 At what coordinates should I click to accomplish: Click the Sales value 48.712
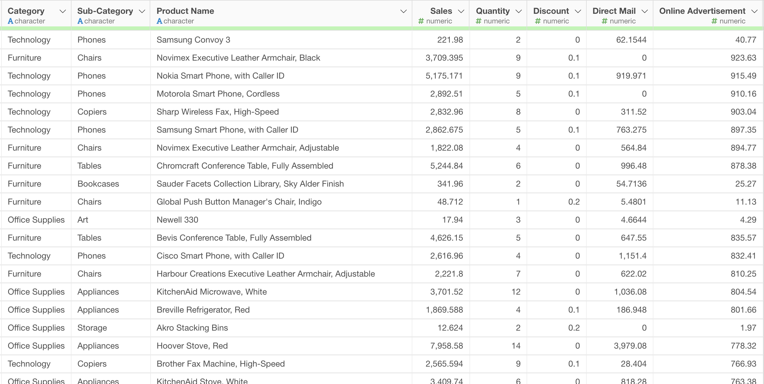pyautogui.click(x=450, y=202)
